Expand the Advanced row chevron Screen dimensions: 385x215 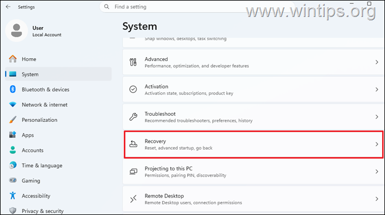377,62
